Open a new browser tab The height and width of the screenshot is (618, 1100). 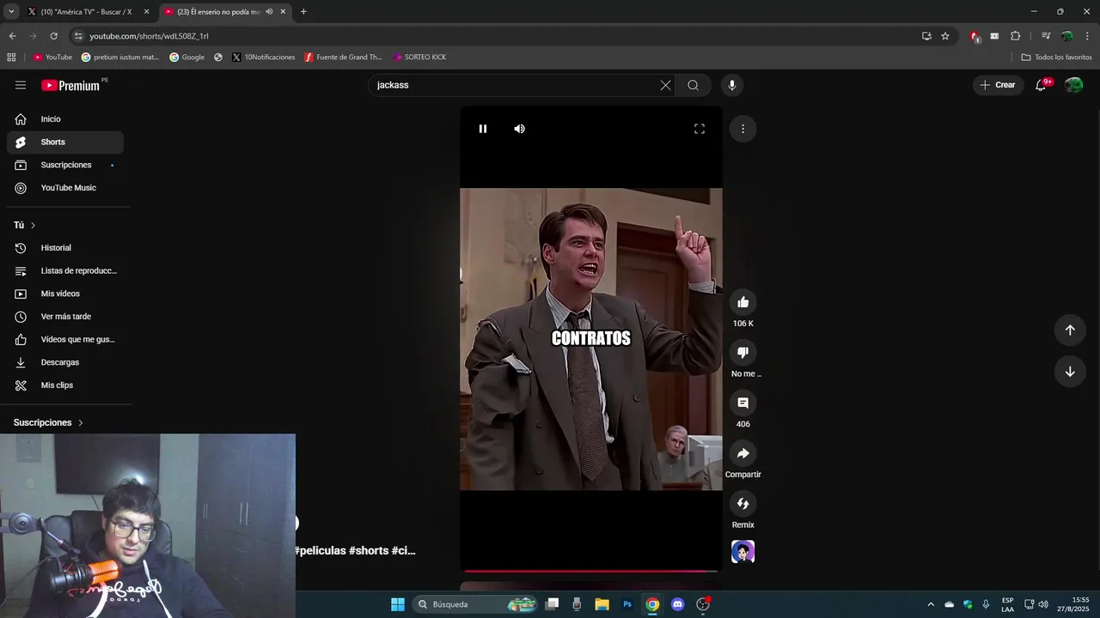[x=303, y=12]
